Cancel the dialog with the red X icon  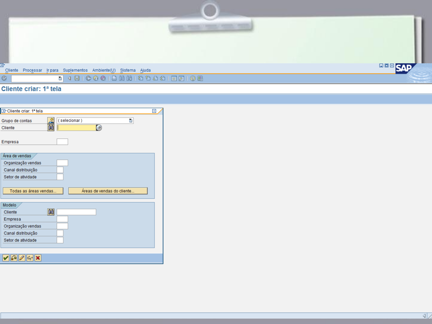(x=37, y=258)
